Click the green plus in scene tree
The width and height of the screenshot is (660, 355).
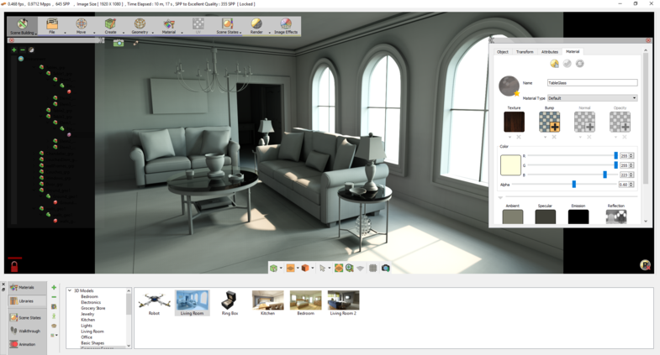[14, 50]
